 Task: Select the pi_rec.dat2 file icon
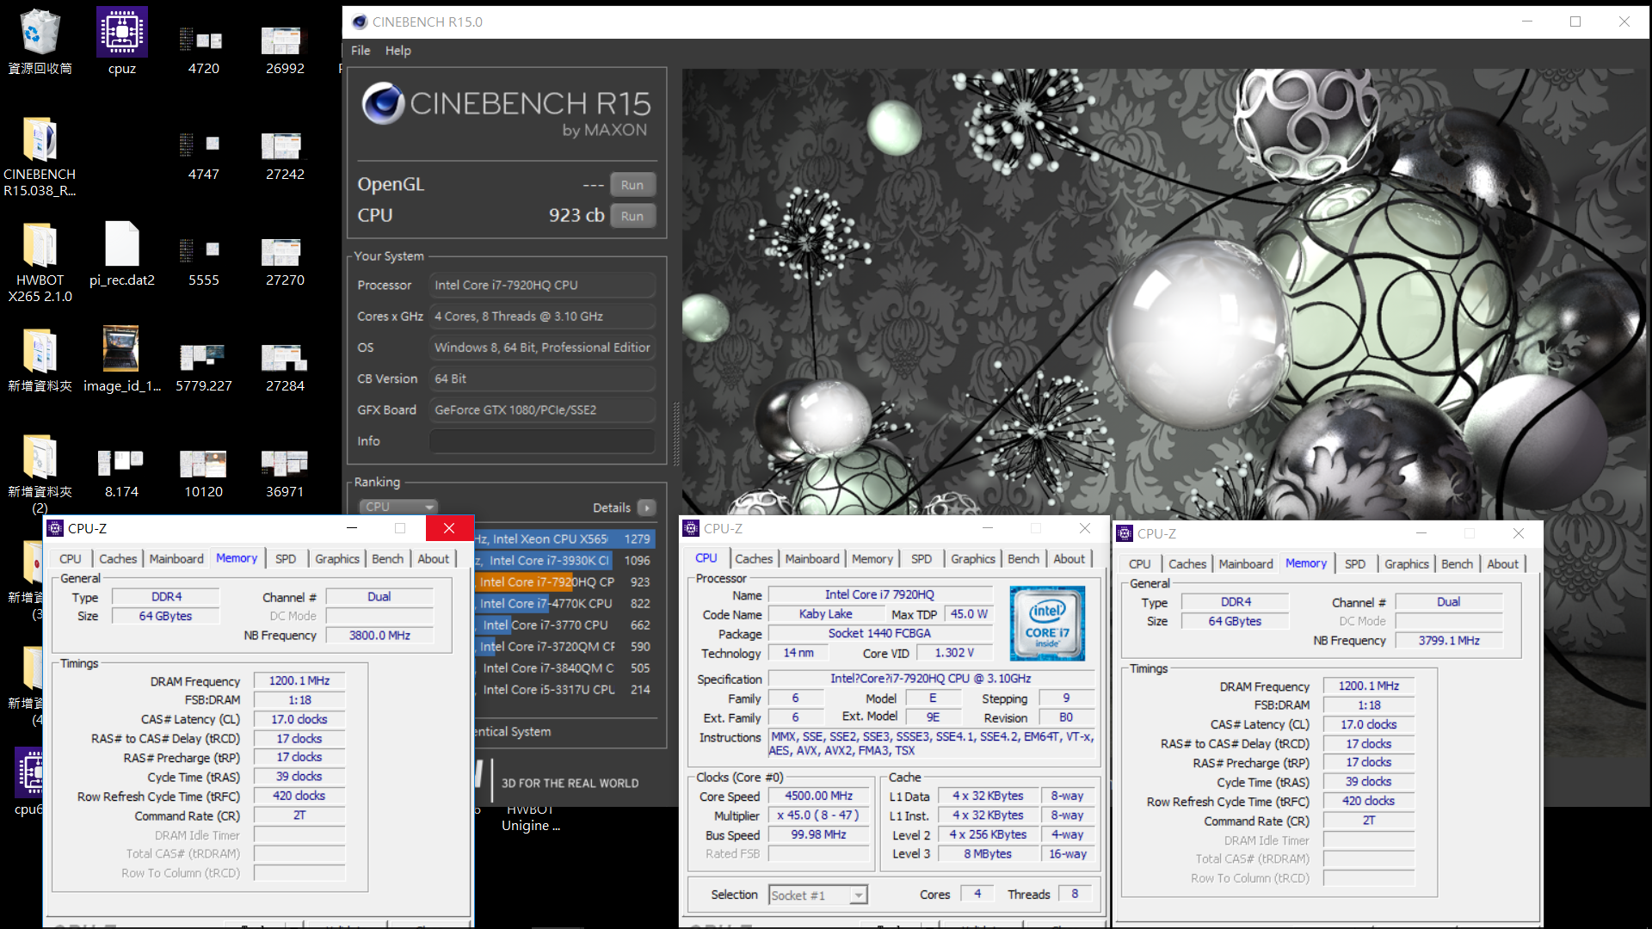tap(121, 255)
